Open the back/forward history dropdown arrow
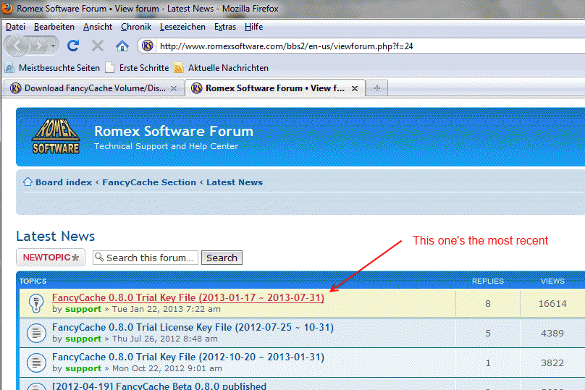The height and width of the screenshot is (390, 585). [x=53, y=46]
